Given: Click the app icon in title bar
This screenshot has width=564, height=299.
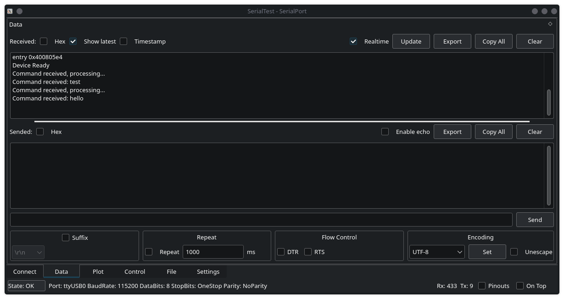Looking at the screenshot, I should click(x=10, y=11).
